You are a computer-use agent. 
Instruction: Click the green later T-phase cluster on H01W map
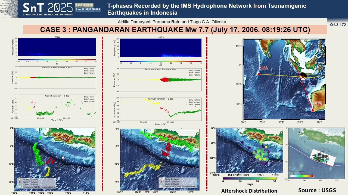[x=37, y=154]
